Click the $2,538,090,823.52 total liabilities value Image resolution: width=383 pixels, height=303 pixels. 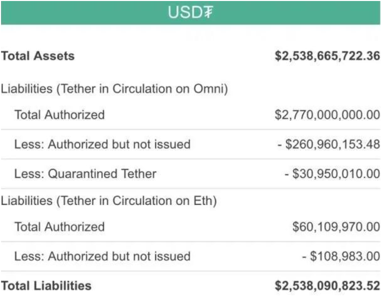pos(328,286)
